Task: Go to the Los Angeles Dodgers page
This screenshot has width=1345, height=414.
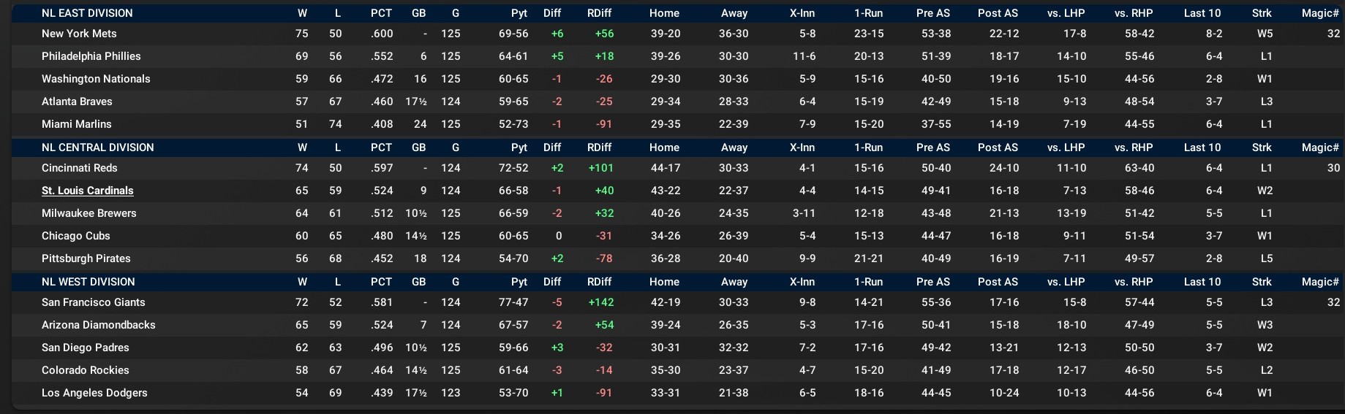Action: [x=94, y=393]
